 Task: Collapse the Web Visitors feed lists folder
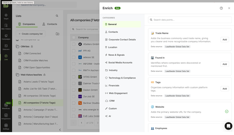(17, 75)
